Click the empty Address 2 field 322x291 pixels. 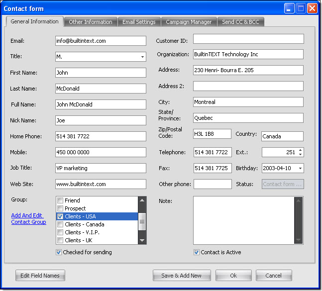coord(248,86)
